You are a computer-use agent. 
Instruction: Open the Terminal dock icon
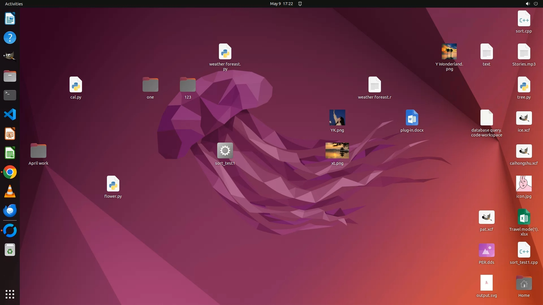pos(10,95)
